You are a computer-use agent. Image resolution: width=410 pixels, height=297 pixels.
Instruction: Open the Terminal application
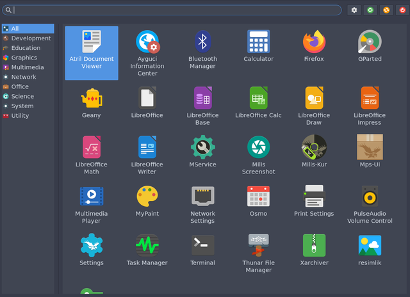[x=202, y=246]
